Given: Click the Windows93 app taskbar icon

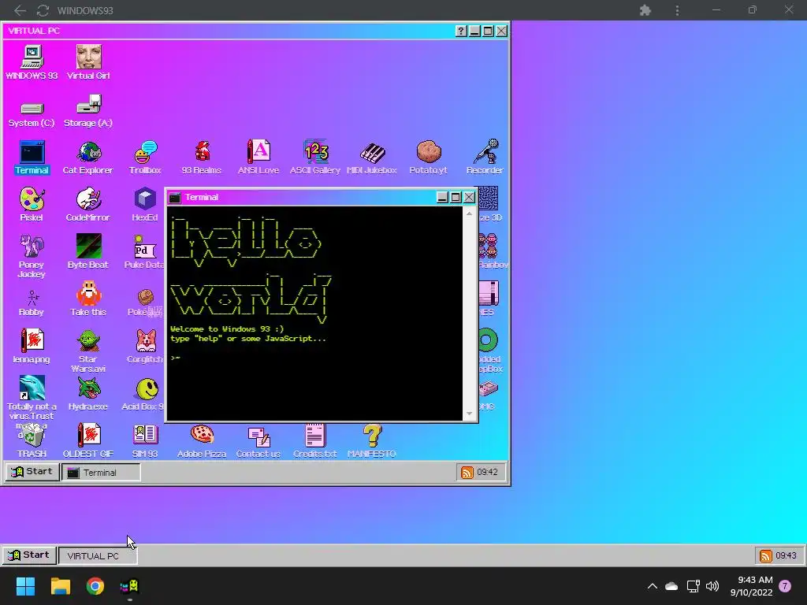Looking at the screenshot, I should coord(130,586).
